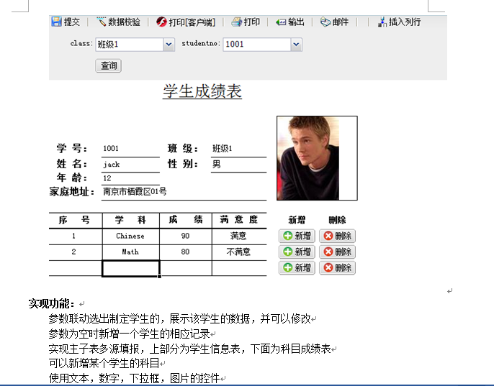Screen dimensions: 494x386
Task: Click the sequence number 2 cell
Action: pos(76,252)
